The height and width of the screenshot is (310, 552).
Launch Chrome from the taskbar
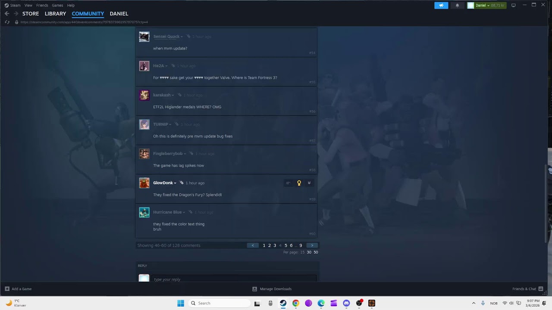point(295,303)
